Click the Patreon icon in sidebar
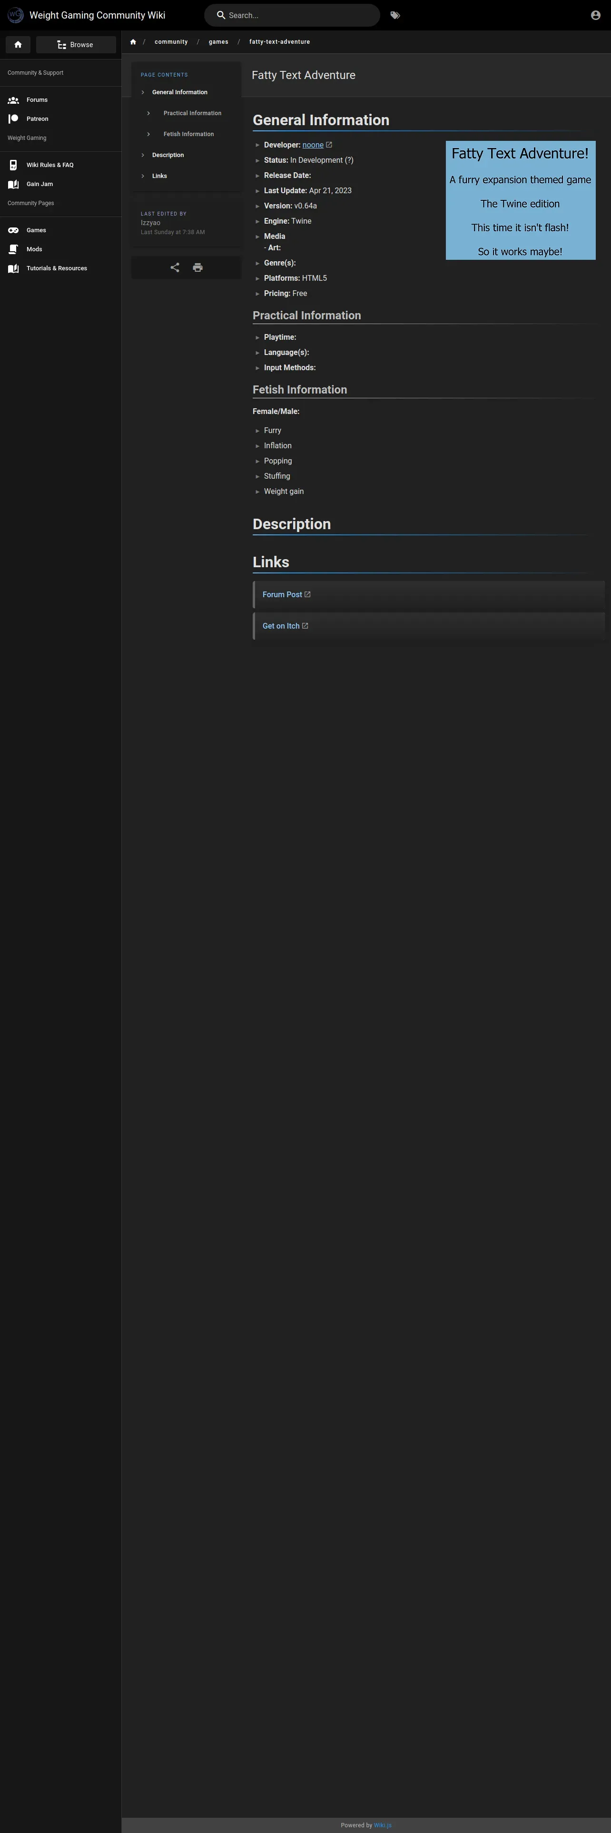 click(13, 119)
